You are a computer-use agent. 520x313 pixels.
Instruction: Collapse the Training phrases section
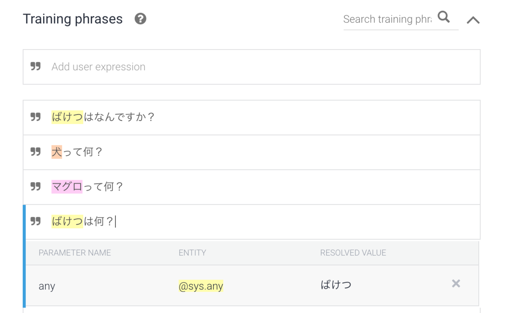(x=473, y=20)
